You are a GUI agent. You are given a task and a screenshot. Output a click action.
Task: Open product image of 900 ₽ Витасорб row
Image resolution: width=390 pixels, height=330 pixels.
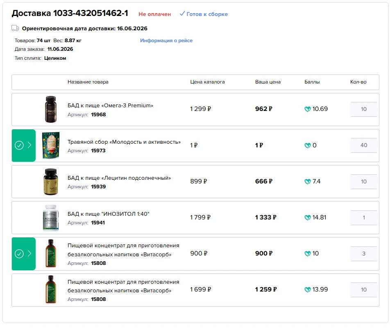tap(51, 253)
